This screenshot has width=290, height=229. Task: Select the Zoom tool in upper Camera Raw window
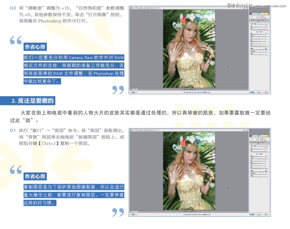click(x=131, y=8)
